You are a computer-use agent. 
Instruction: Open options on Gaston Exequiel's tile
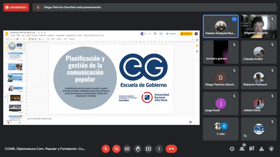pos(234,19)
